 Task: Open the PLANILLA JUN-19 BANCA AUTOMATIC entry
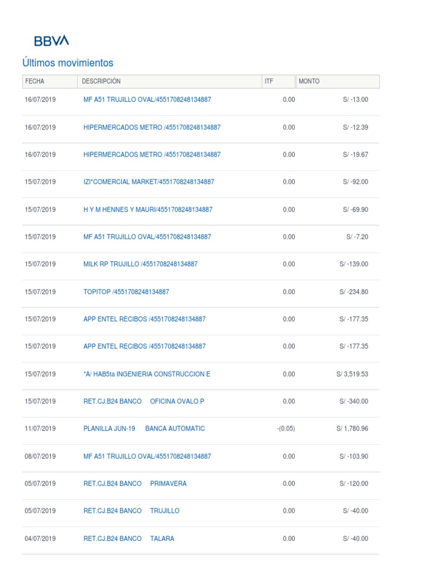coord(144,429)
